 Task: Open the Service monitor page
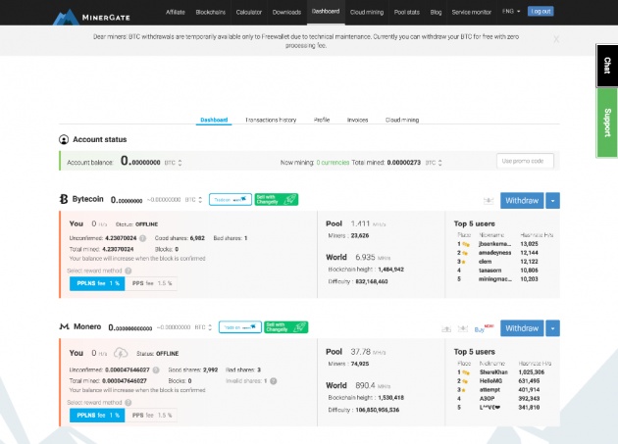coord(472,12)
